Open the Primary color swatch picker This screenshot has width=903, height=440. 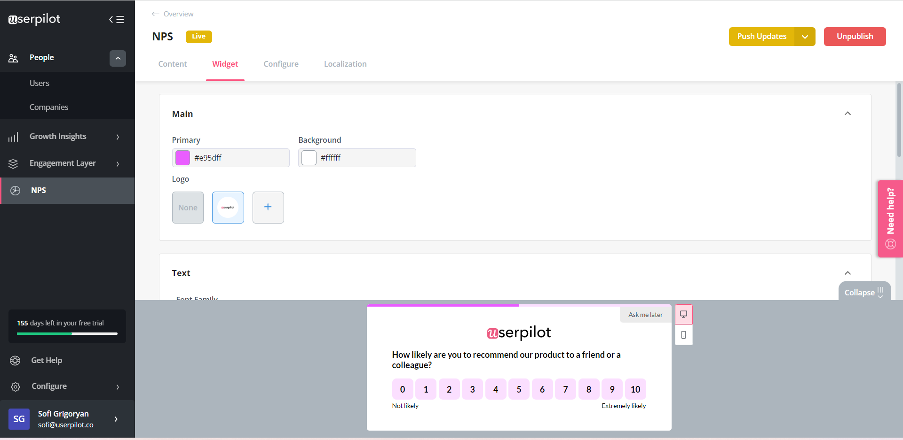click(182, 158)
